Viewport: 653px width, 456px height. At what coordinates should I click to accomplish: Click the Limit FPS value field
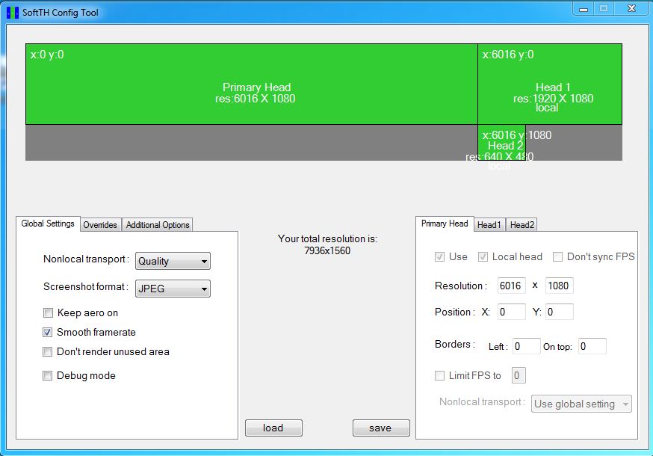coord(519,375)
